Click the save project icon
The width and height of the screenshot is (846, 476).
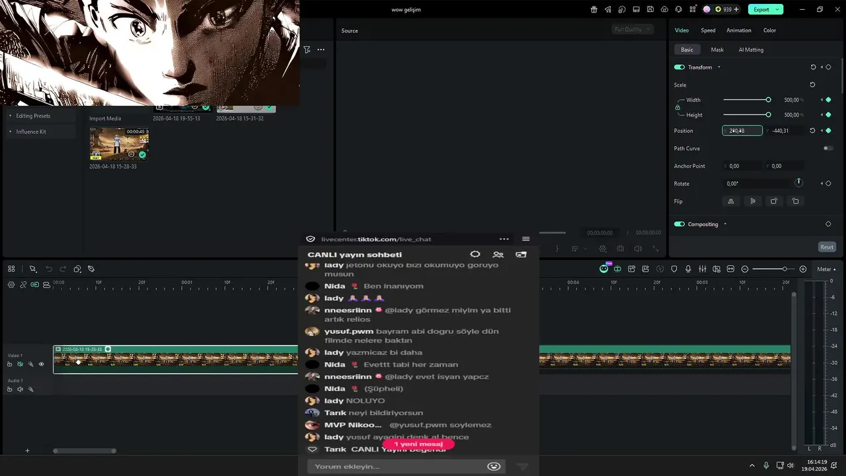650,9
